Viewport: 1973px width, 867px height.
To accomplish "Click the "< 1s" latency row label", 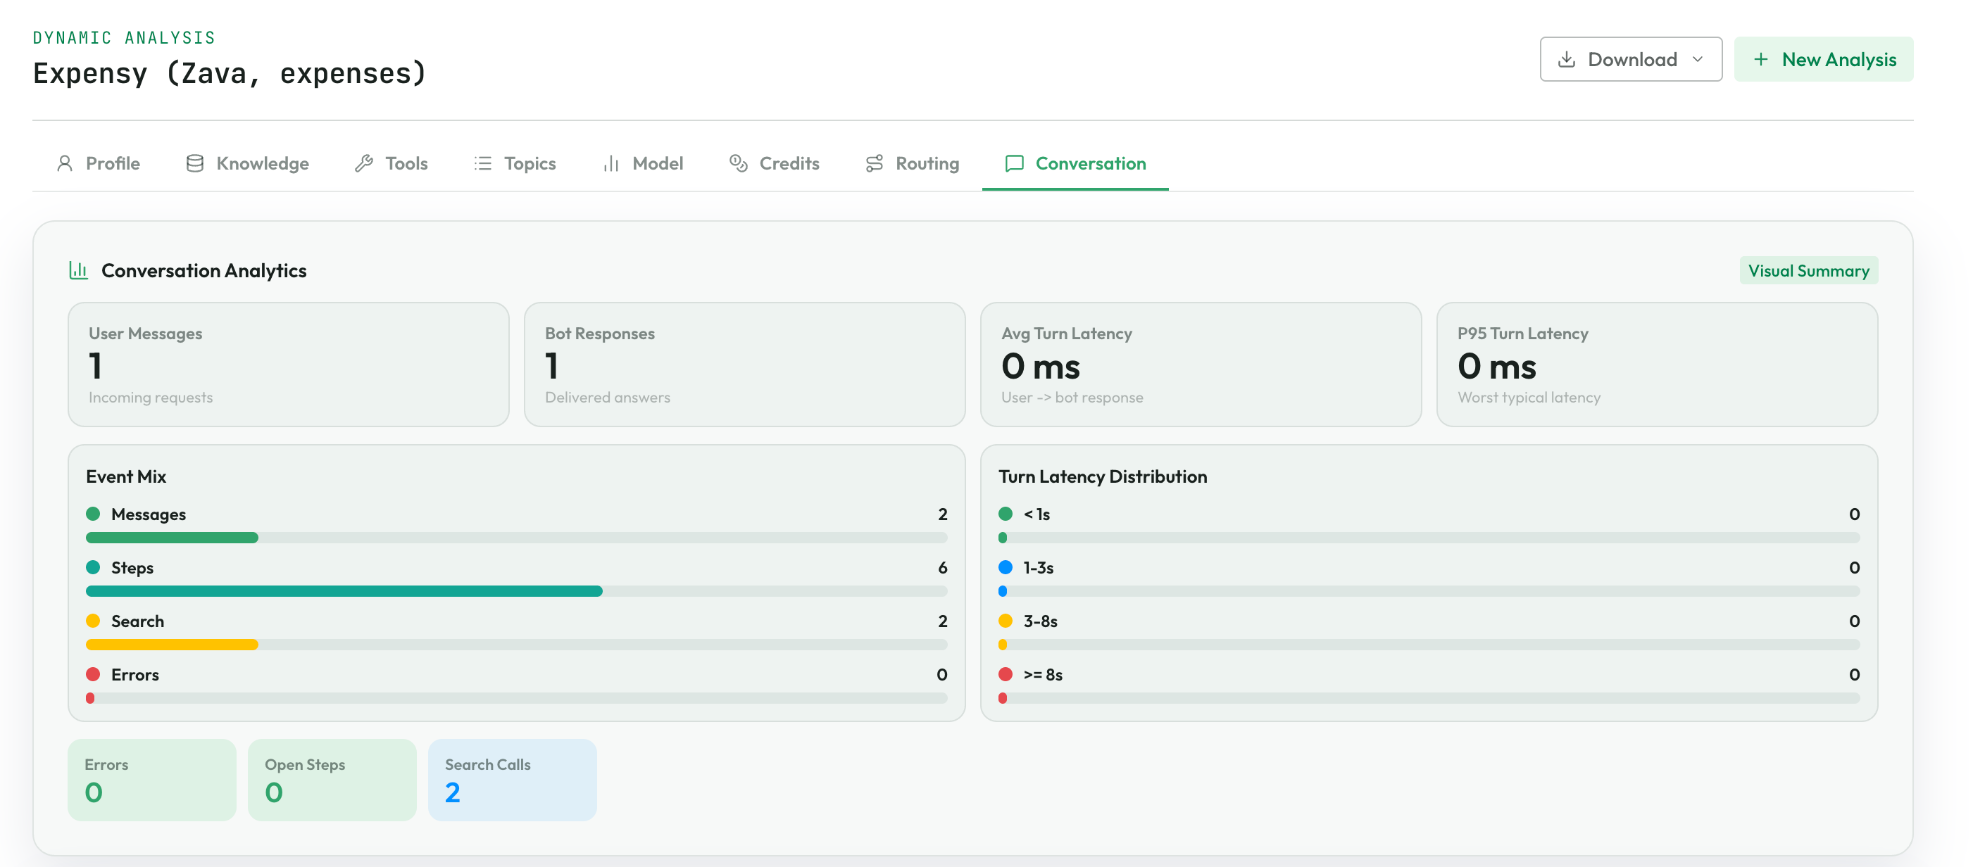I will click(1037, 514).
